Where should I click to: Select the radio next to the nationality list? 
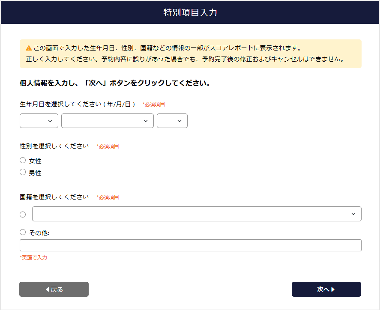coord(22,214)
